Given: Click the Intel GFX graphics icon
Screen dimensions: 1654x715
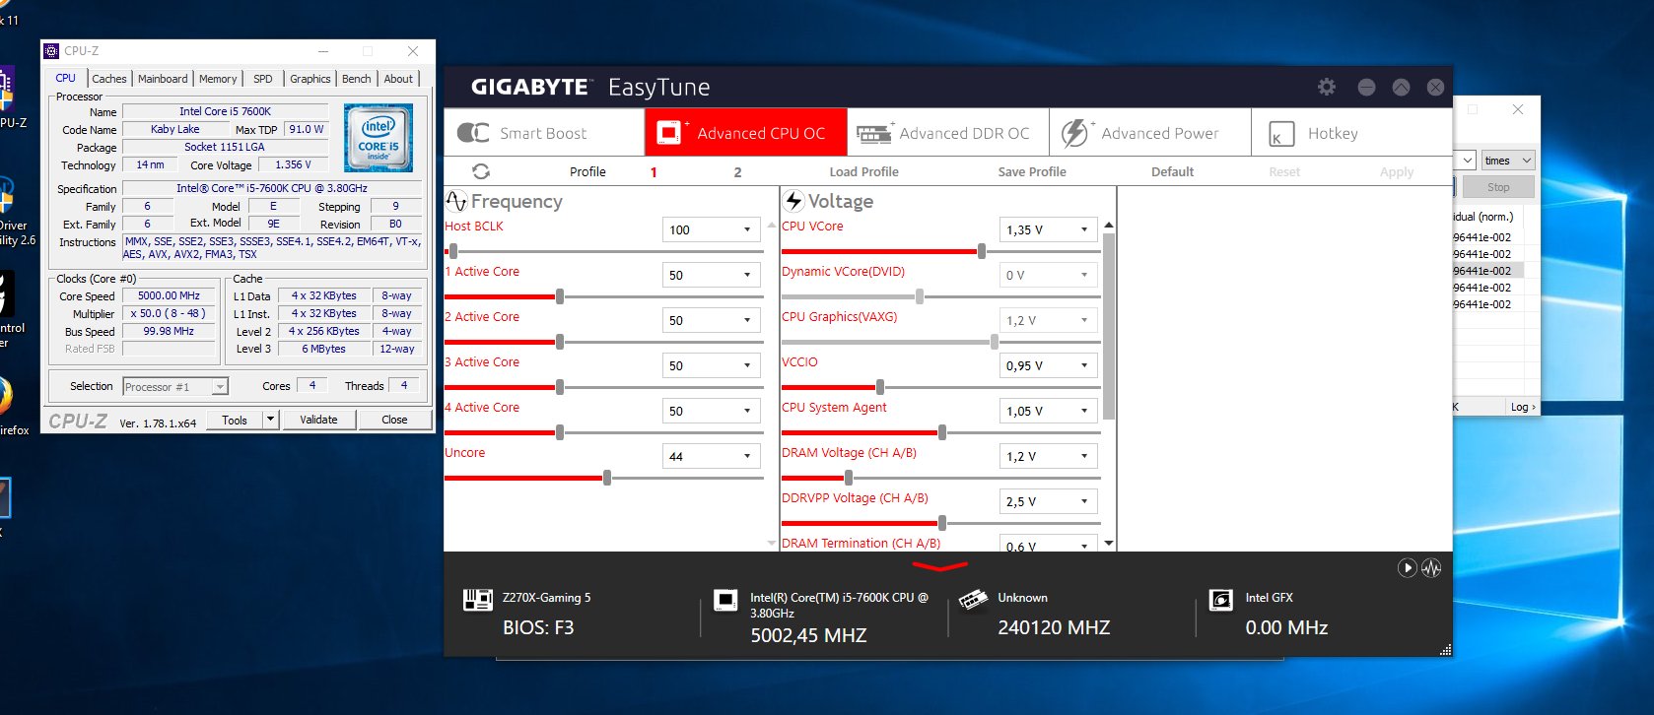Looking at the screenshot, I should coord(1220,600).
